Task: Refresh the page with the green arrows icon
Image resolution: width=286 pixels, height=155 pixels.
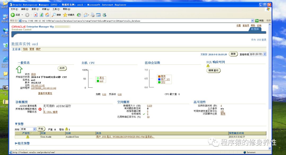Action: pyautogui.click(x=41, y=15)
